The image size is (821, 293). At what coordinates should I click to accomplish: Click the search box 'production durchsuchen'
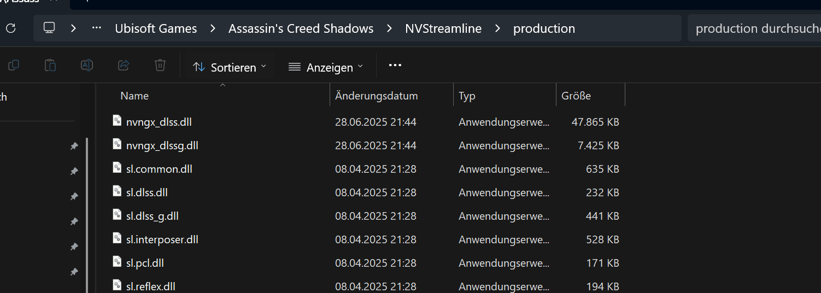click(x=754, y=28)
